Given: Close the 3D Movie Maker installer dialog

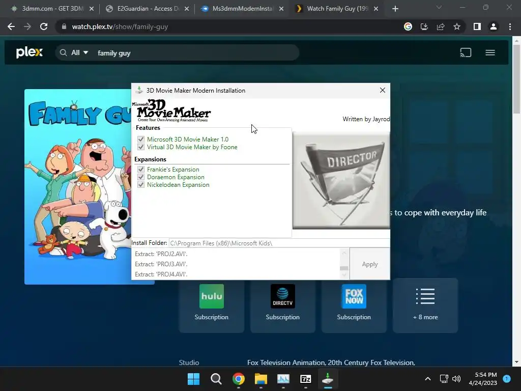Looking at the screenshot, I should [x=383, y=91].
